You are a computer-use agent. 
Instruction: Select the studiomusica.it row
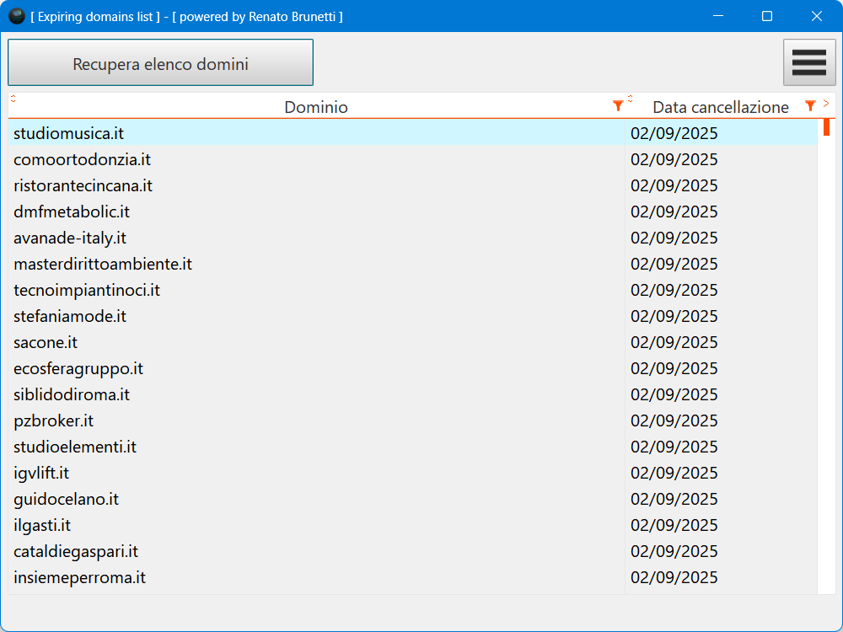[x=69, y=133]
